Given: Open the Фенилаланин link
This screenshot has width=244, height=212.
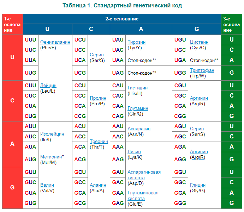Looking at the screenshot, I should (x=55, y=42).
